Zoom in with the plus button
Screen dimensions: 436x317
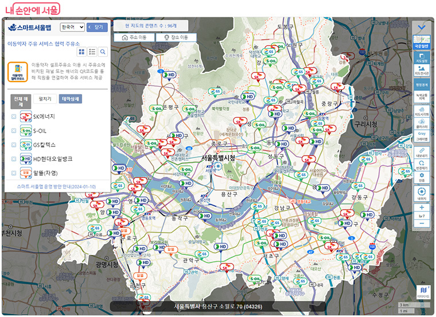click(422, 207)
